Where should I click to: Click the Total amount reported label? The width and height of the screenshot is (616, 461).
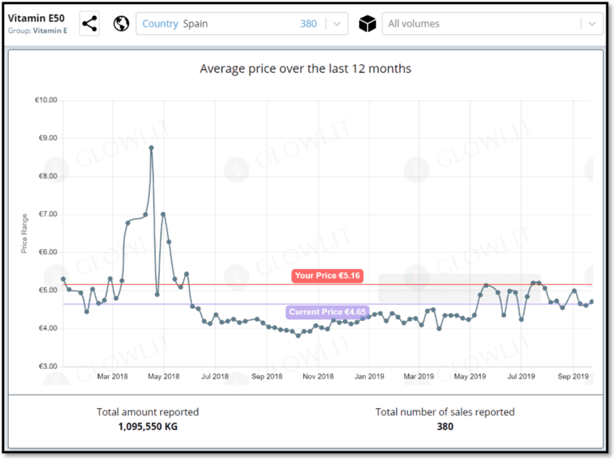148,412
